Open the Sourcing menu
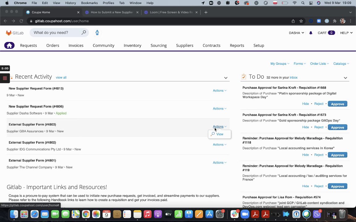This screenshot has width=356, height=222. click(159, 46)
